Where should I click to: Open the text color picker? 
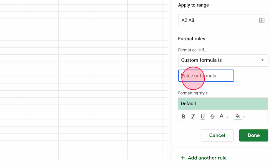(x=224, y=116)
